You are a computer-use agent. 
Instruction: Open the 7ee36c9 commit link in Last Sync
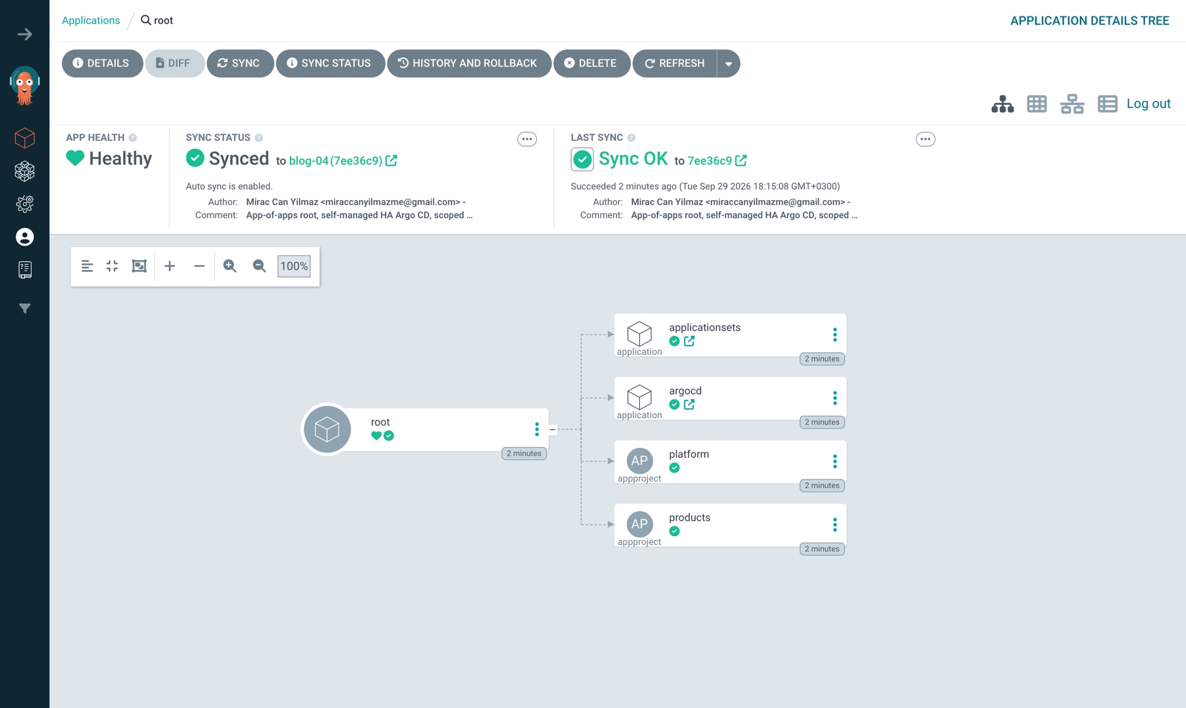click(x=710, y=161)
